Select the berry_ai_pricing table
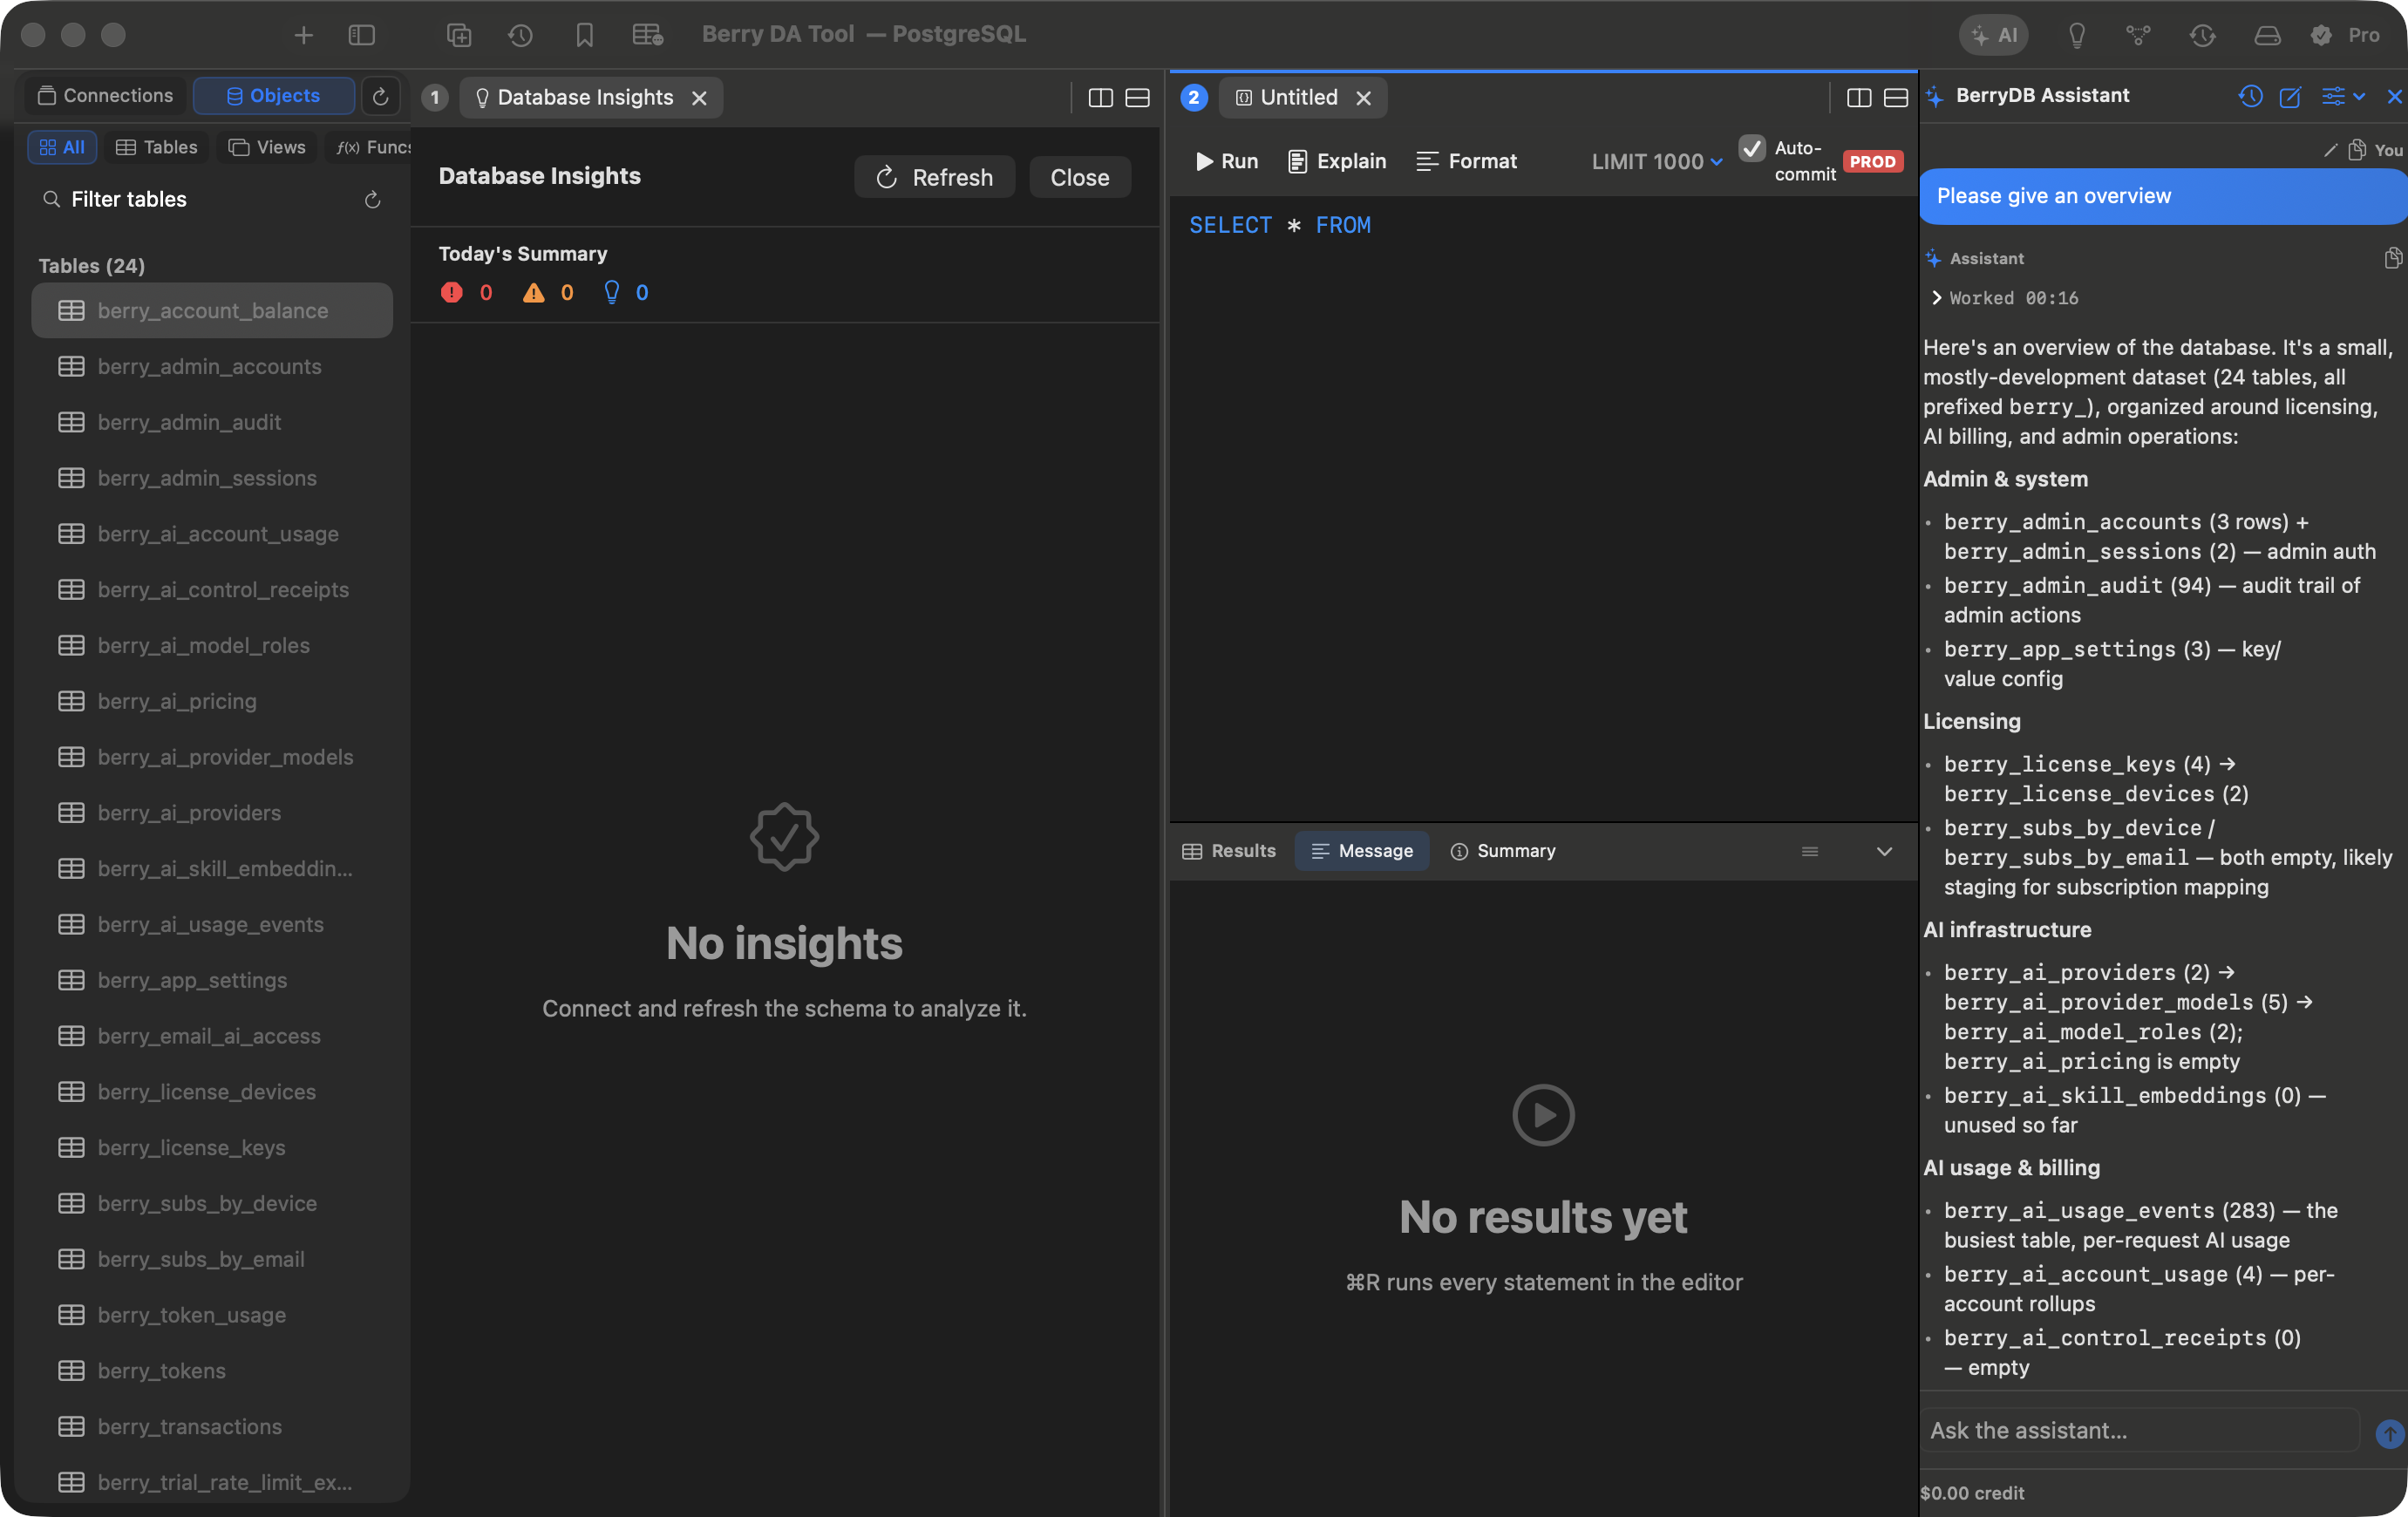The height and width of the screenshot is (1517, 2408). point(212,701)
